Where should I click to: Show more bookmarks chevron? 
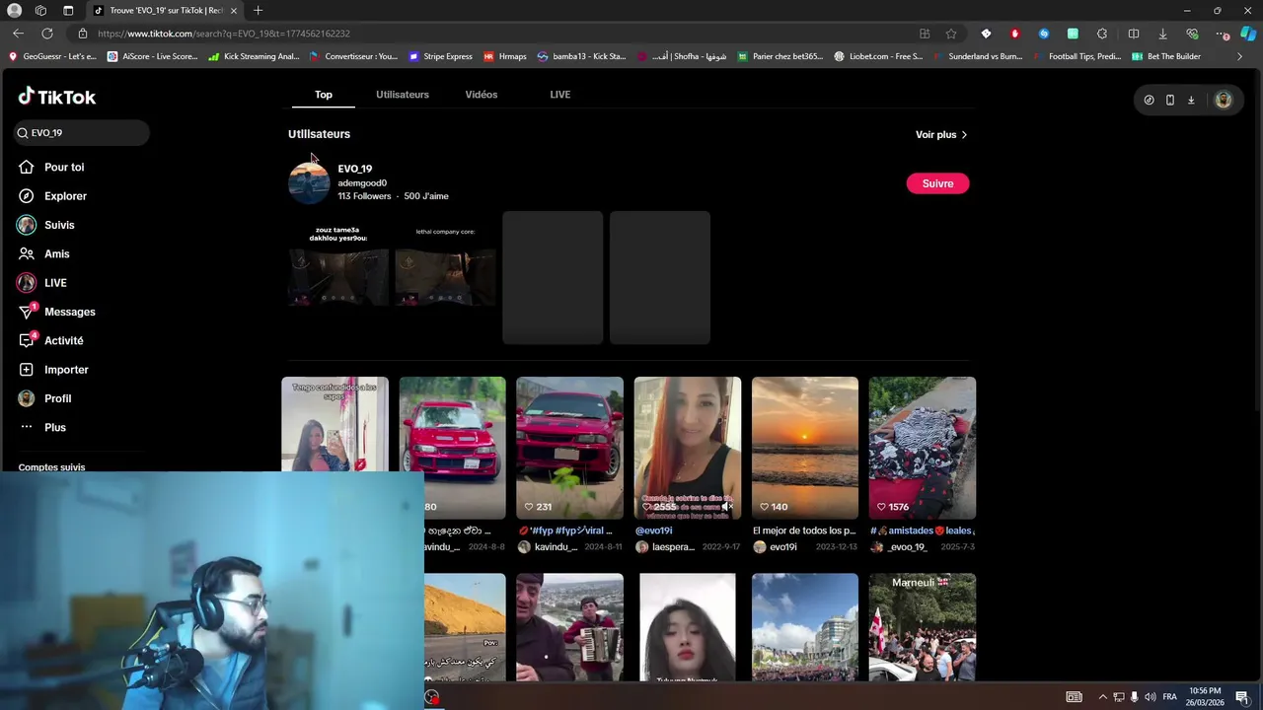[1239, 56]
